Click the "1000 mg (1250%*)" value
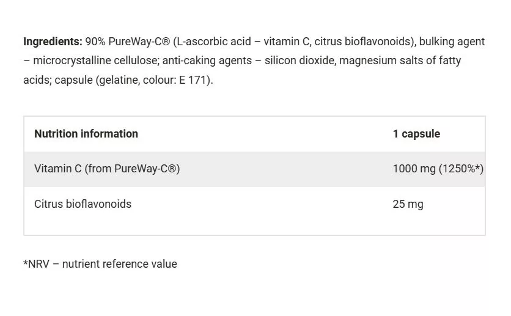The height and width of the screenshot is (316, 511). tap(438, 169)
